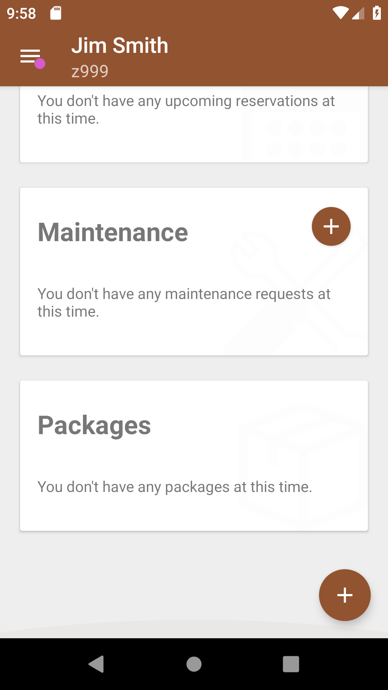Image resolution: width=388 pixels, height=690 pixels.
Task: Tap the battery status icon
Action: 377,13
